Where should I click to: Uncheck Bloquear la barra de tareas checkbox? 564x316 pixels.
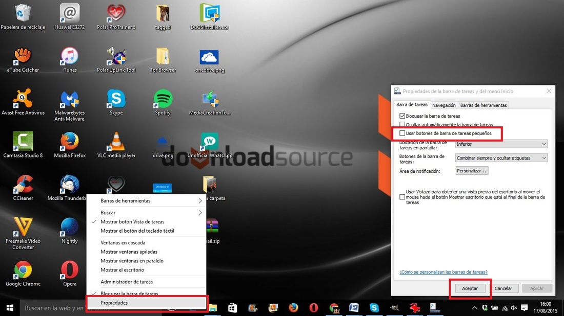[x=402, y=116]
